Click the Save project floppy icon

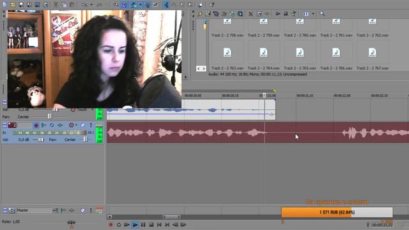click(21, 4)
